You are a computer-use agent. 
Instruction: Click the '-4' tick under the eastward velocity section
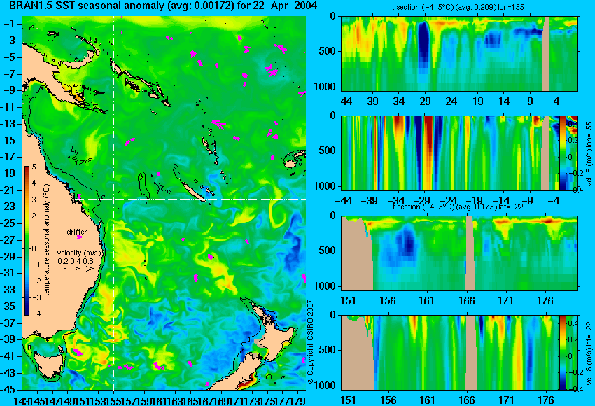tap(554, 201)
